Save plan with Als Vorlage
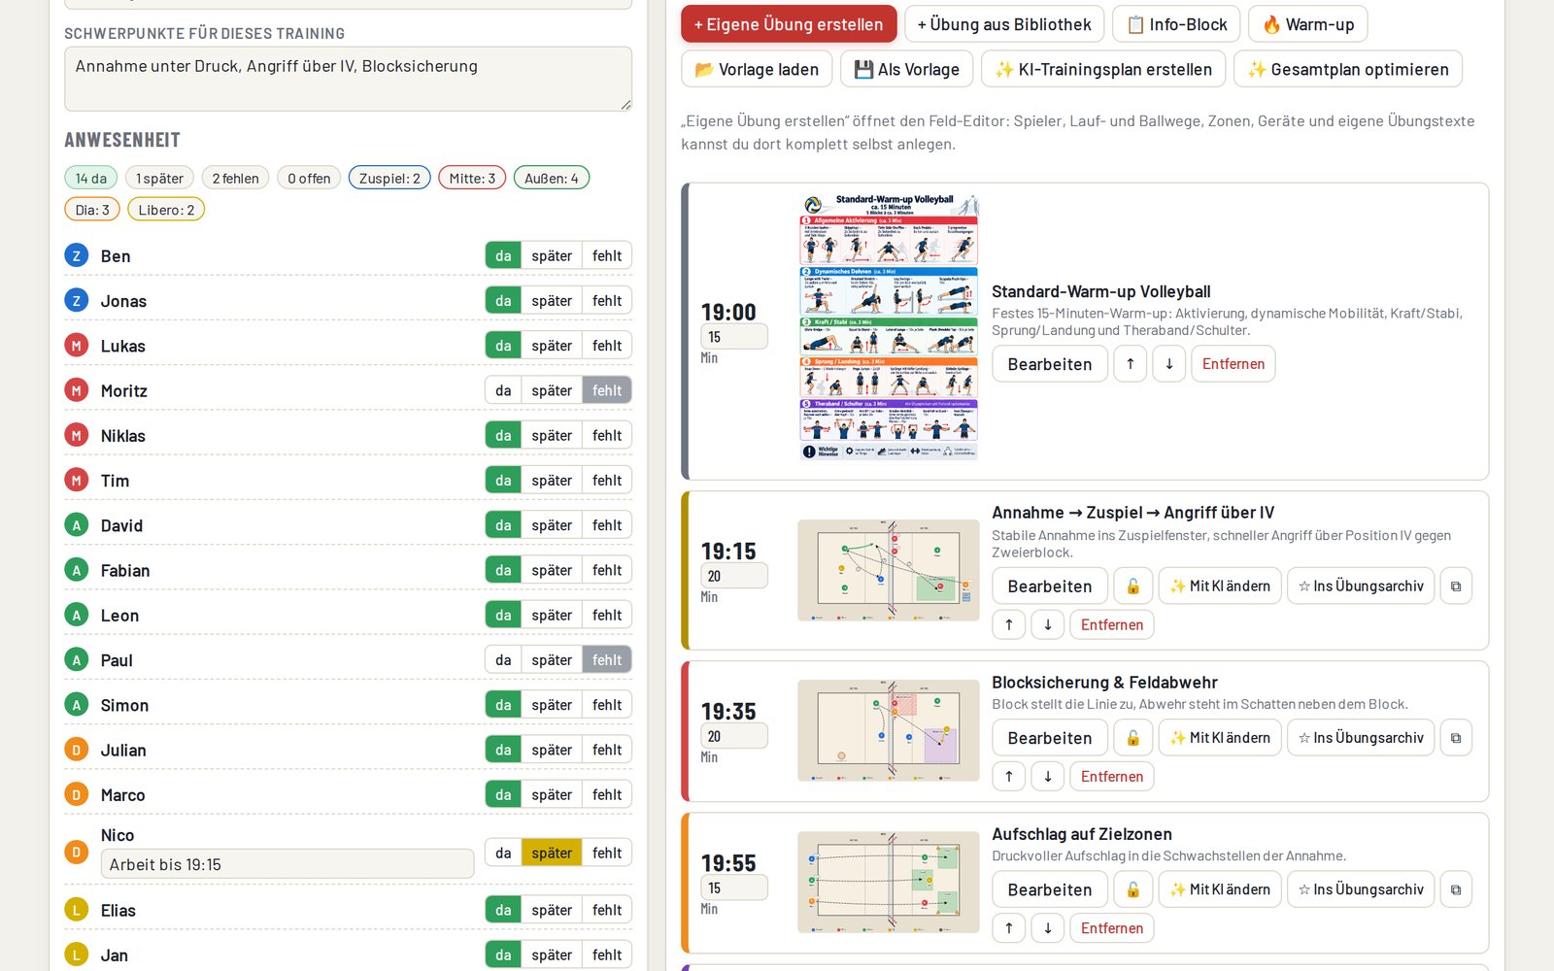The image size is (1554, 971). [906, 69]
